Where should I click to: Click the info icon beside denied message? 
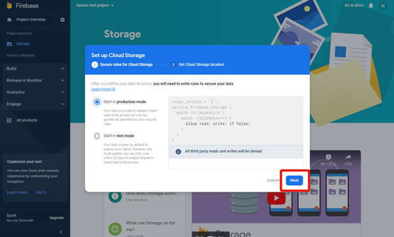click(178, 152)
